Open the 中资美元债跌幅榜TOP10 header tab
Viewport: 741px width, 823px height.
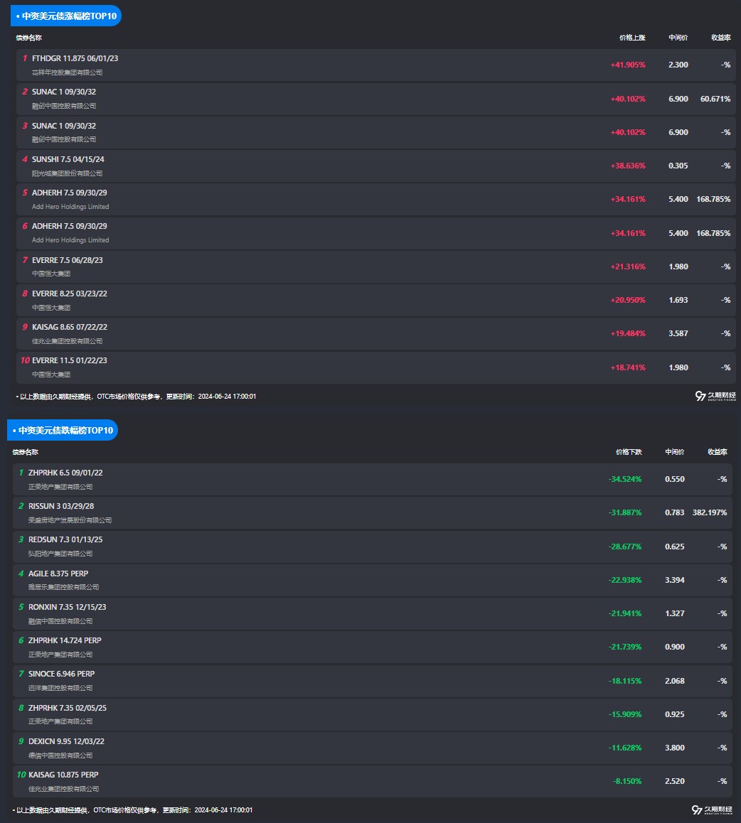click(x=63, y=430)
